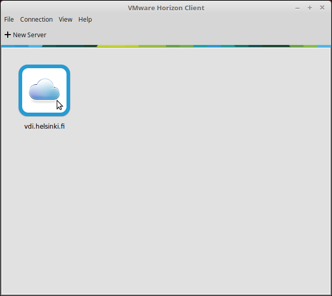Image resolution: width=332 pixels, height=296 pixels.
Task: Open the File menu
Action: pos(9,19)
